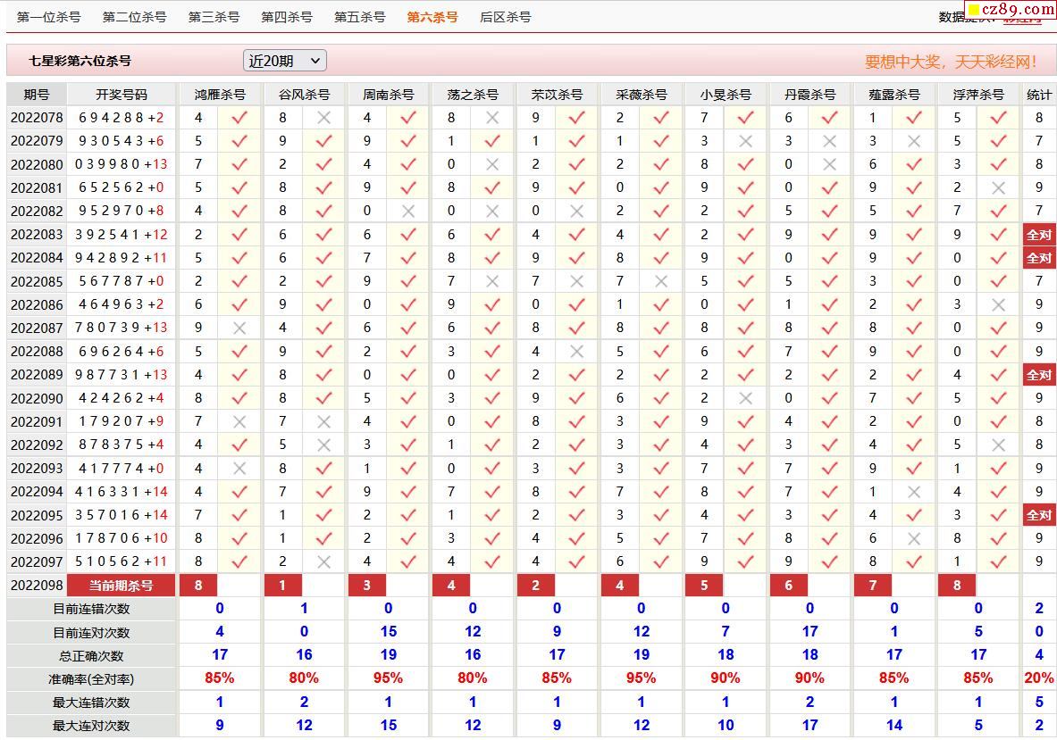Click draw result 6 5 2 5 6 2 +0
Image resolution: width=1057 pixels, height=740 pixels.
click(122, 187)
